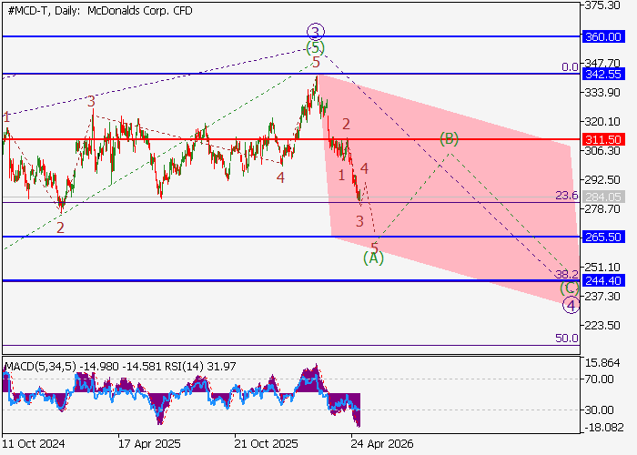
Task: Select the red 311.50 price label
Action: point(603,140)
